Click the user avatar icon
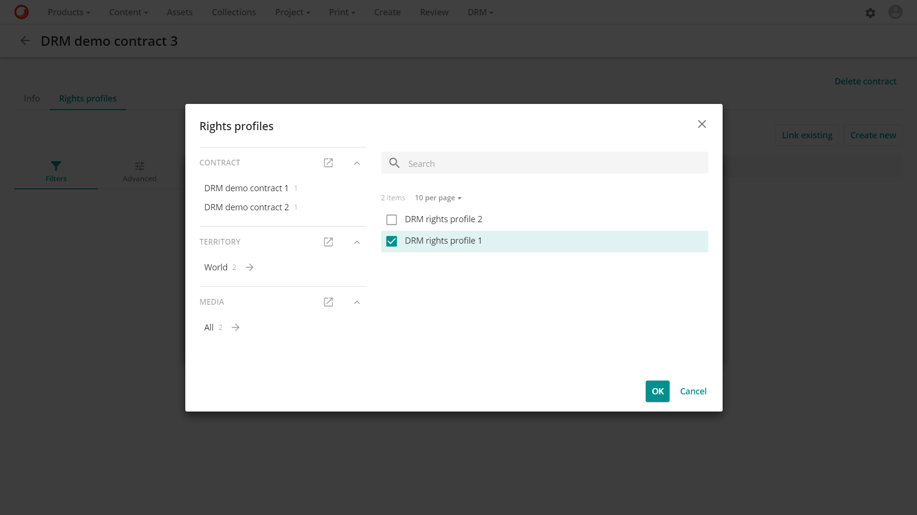917x515 pixels. click(895, 12)
